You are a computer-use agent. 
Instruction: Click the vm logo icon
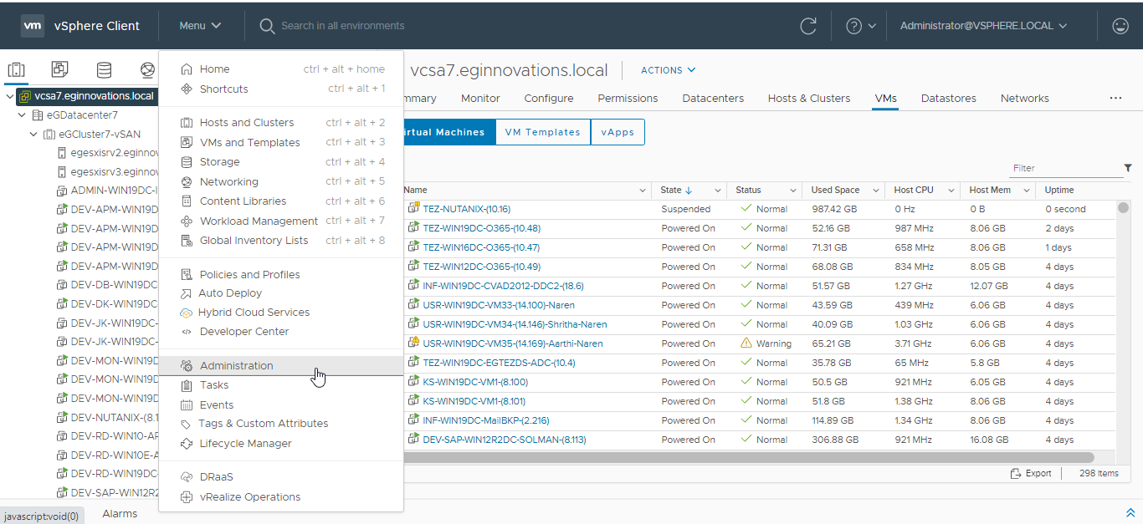tap(33, 26)
